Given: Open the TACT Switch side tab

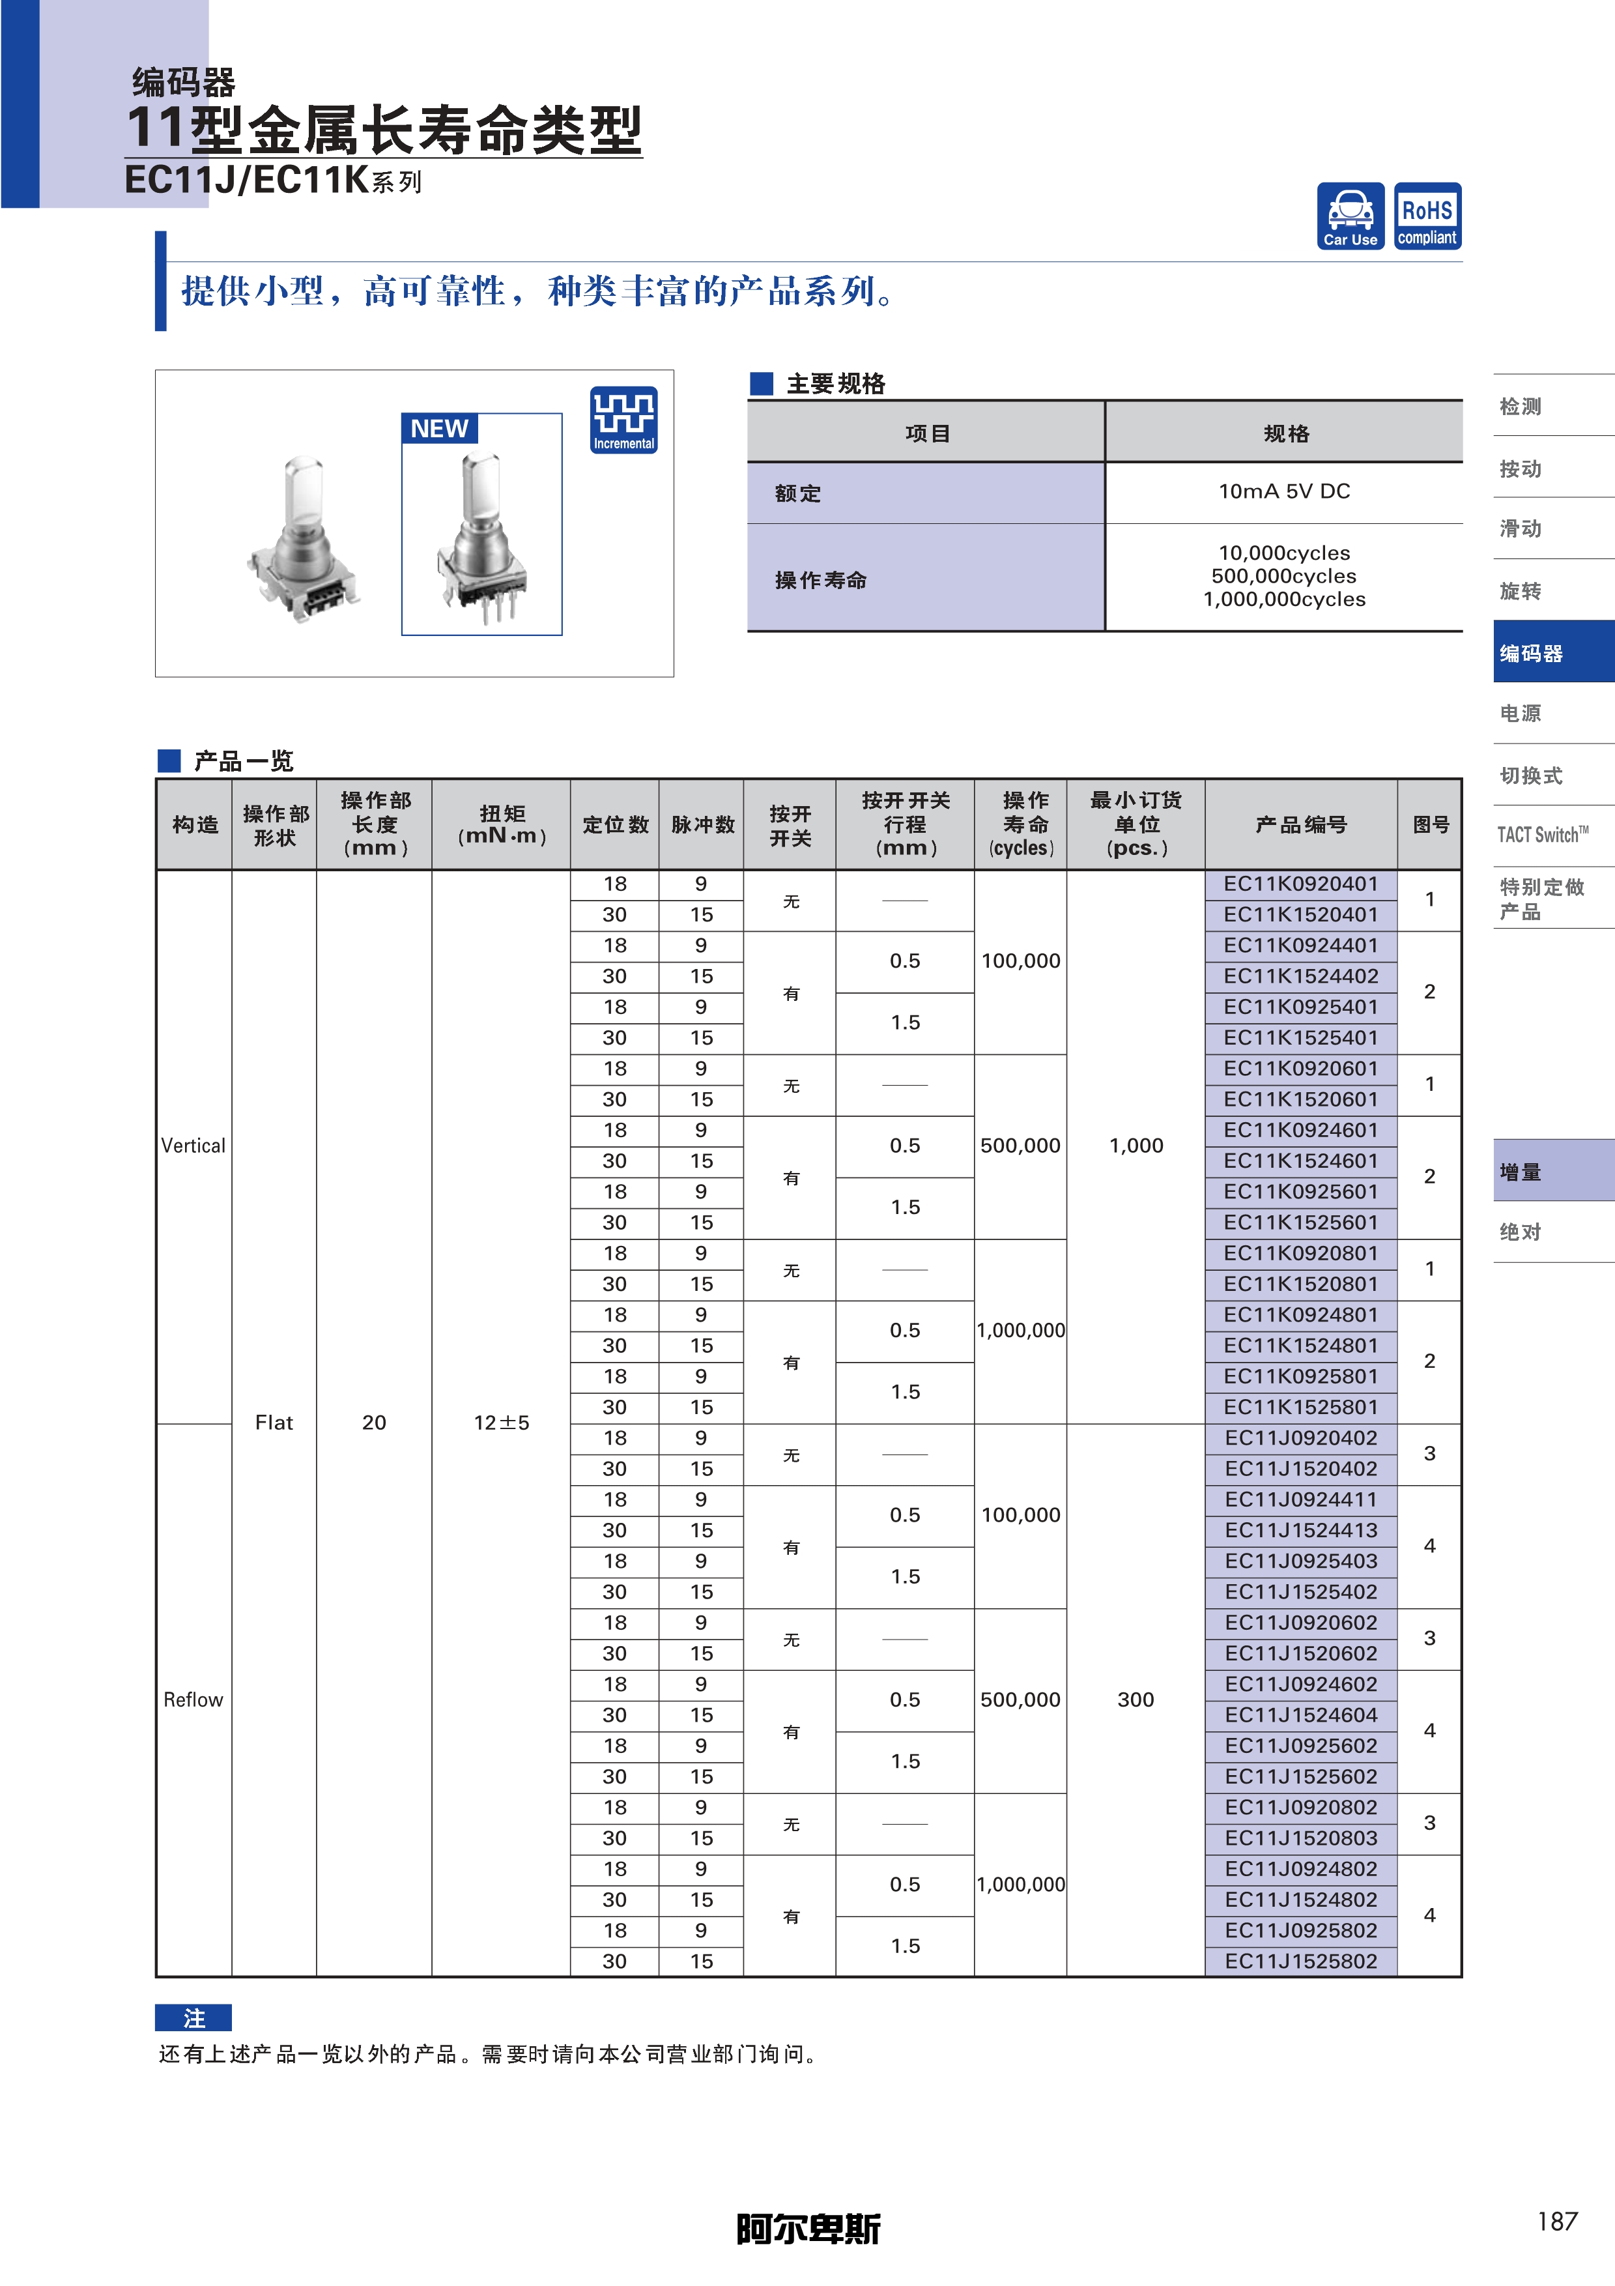Looking at the screenshot, I should (1542, 835).
